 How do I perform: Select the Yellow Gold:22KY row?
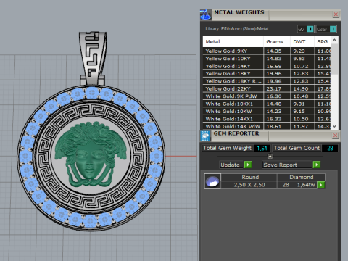click(x=267, y=88)
